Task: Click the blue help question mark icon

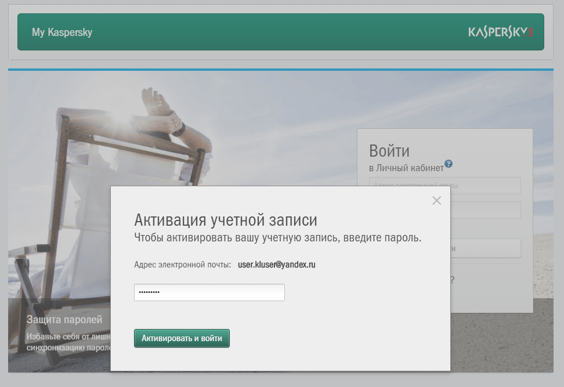Action: point(449,164)
